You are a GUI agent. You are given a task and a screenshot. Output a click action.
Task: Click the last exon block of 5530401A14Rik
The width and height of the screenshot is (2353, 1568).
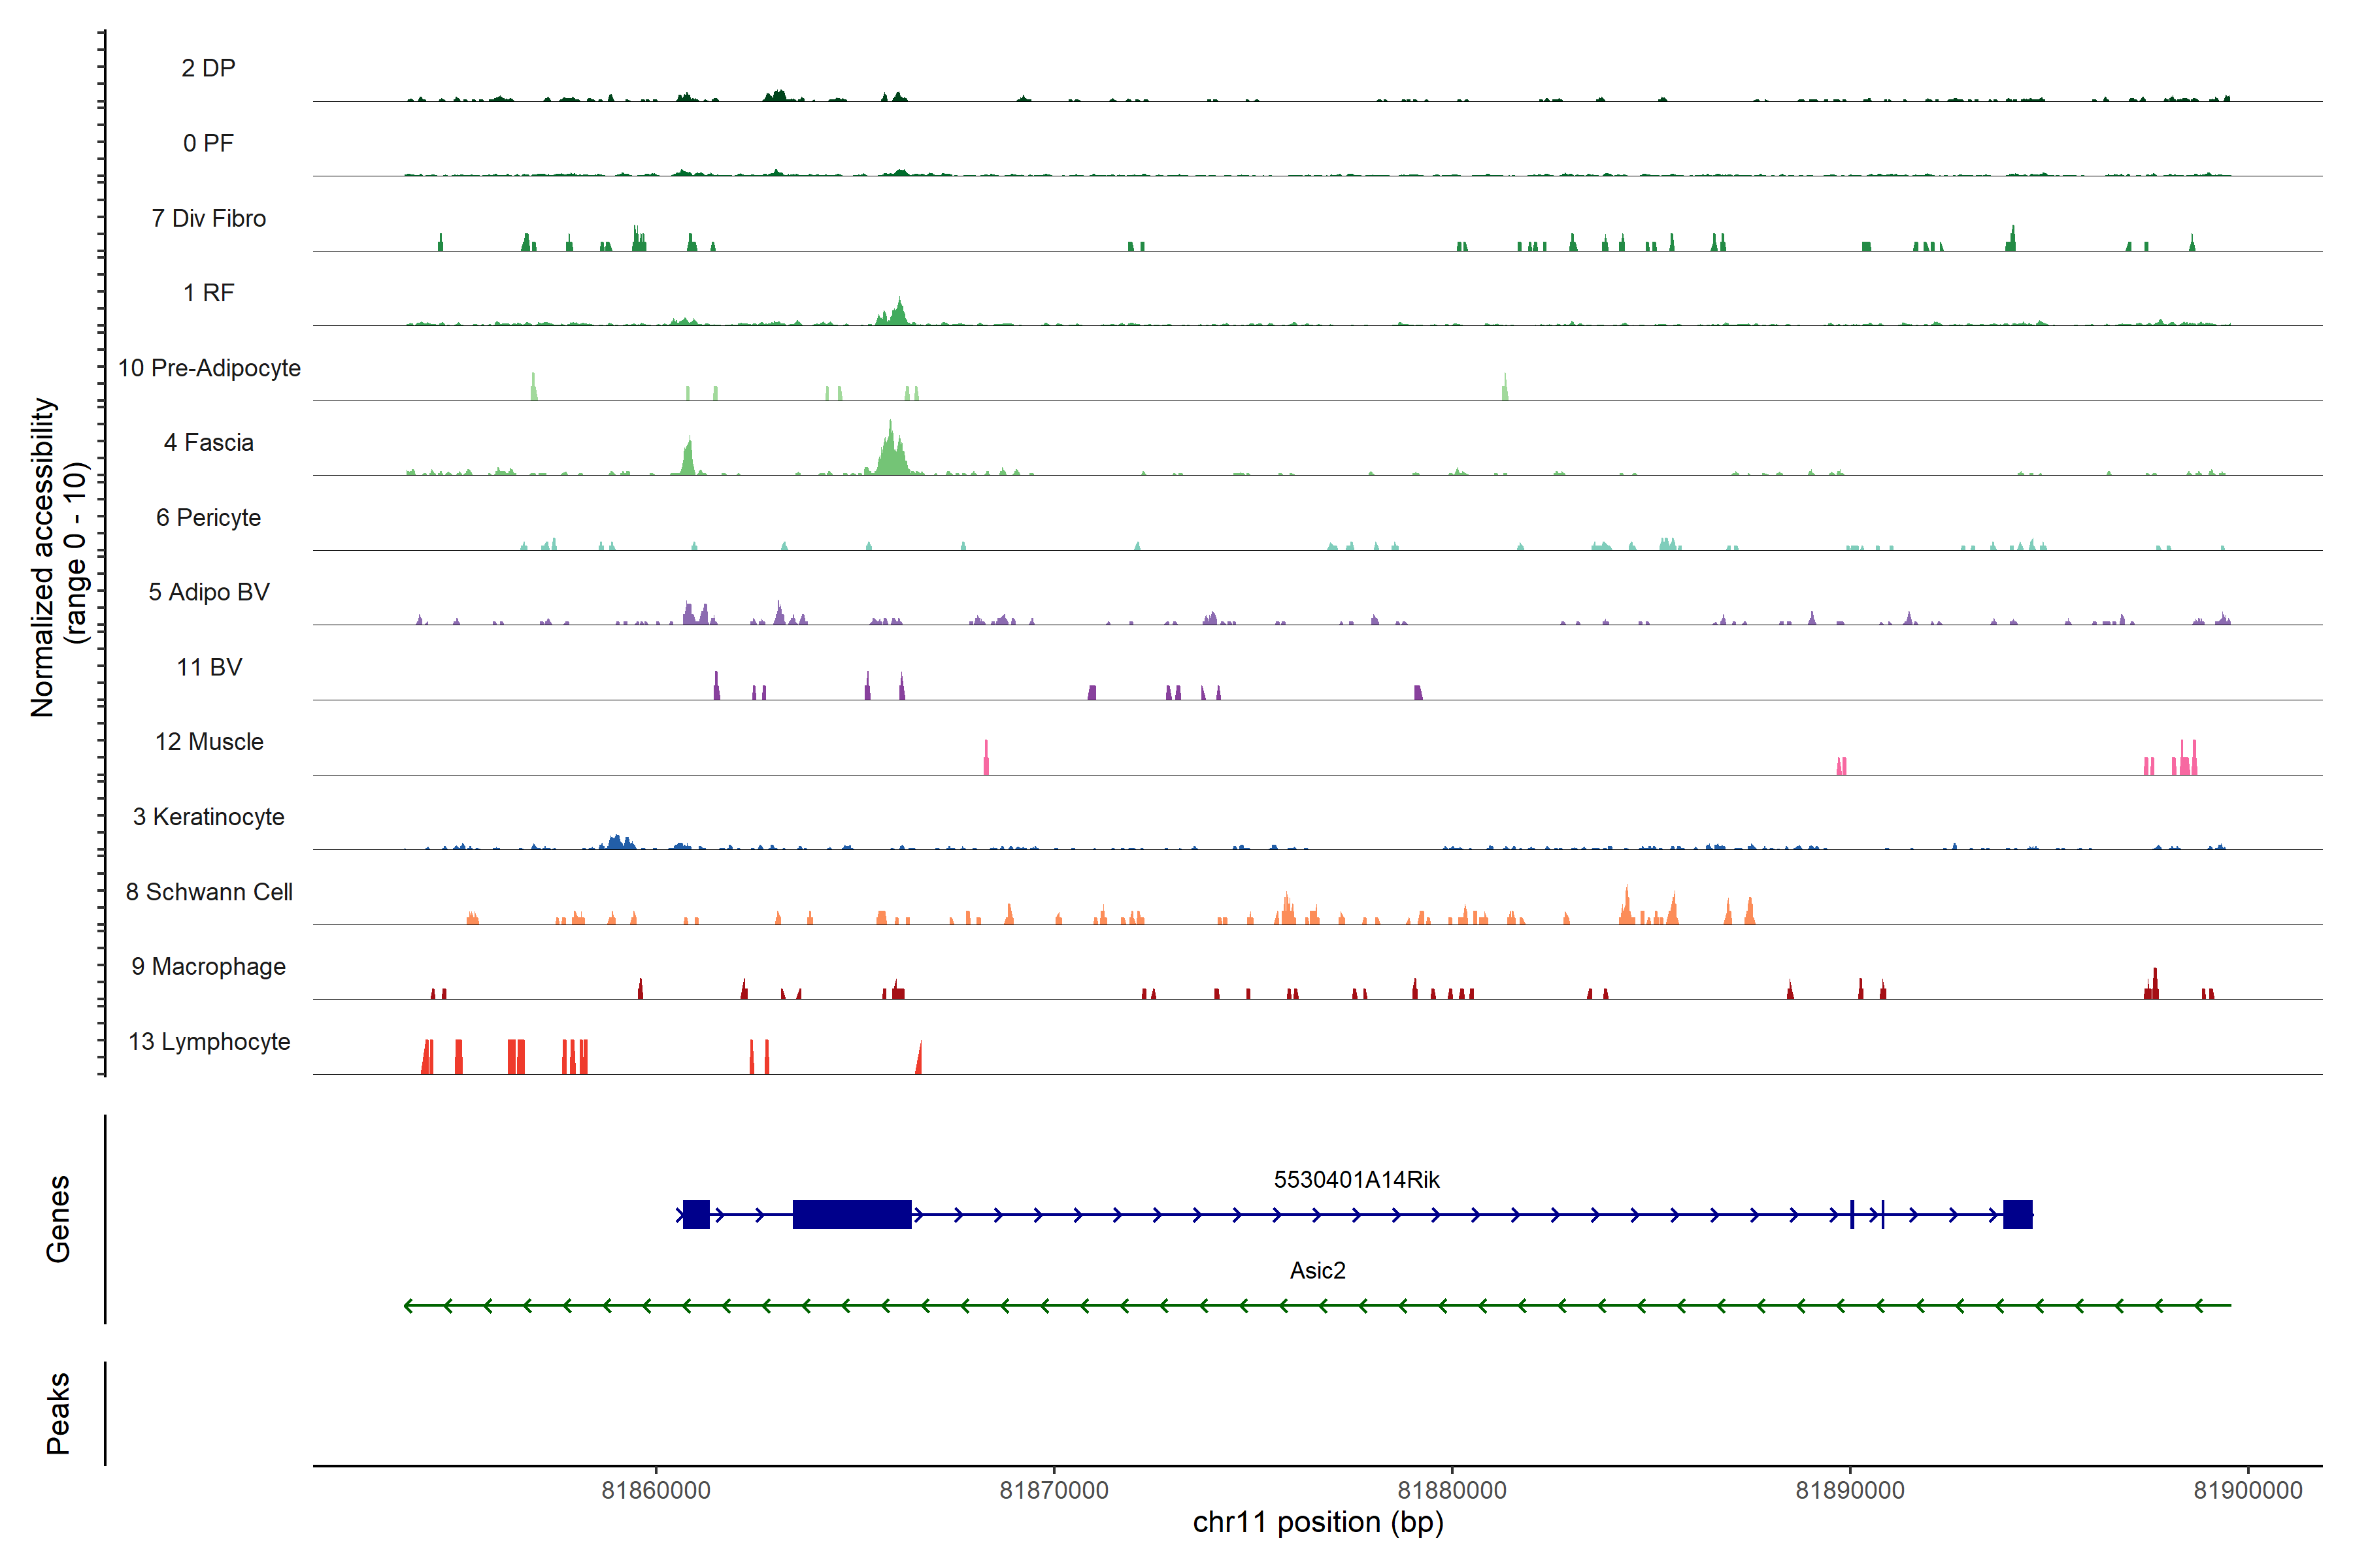2017,1214
